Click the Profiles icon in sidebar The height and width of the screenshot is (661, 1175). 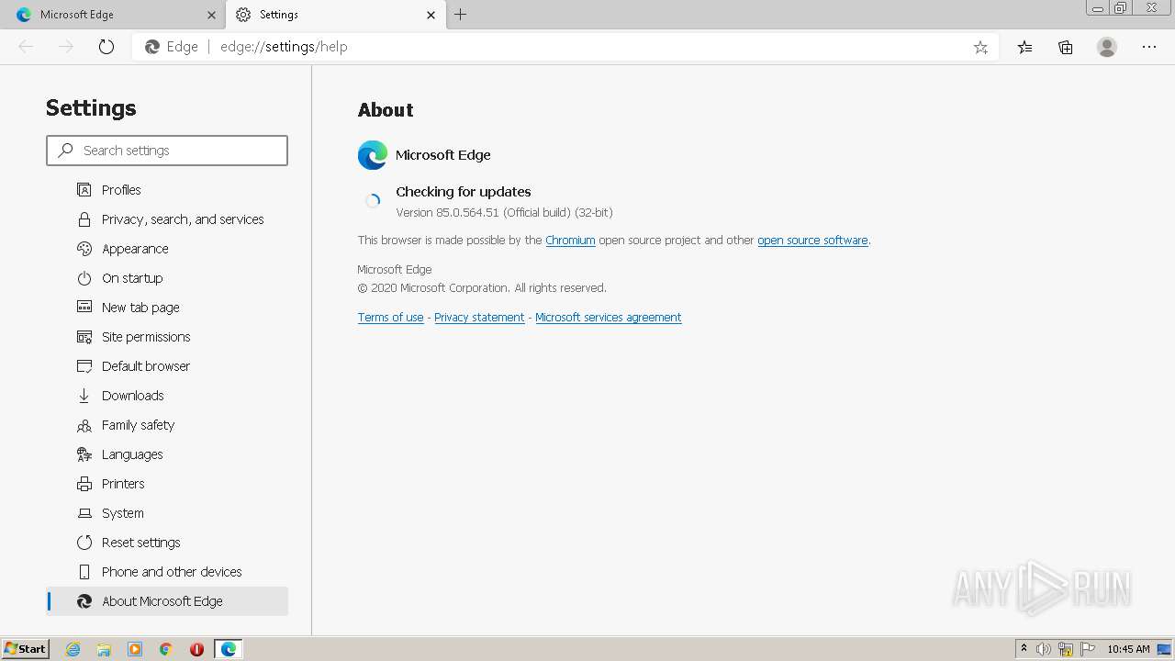pyautogui.click(x=84, y=190)
